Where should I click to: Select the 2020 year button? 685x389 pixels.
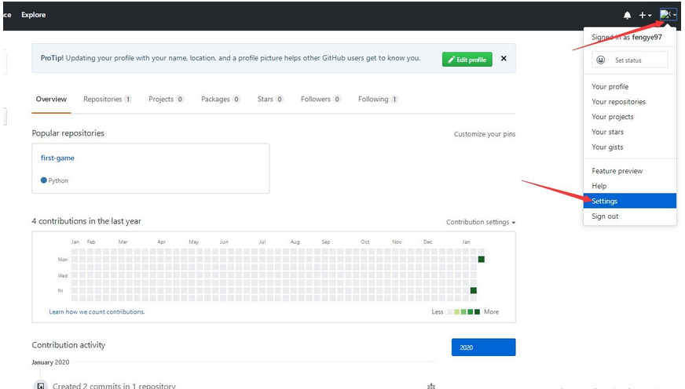click(484, 347)
